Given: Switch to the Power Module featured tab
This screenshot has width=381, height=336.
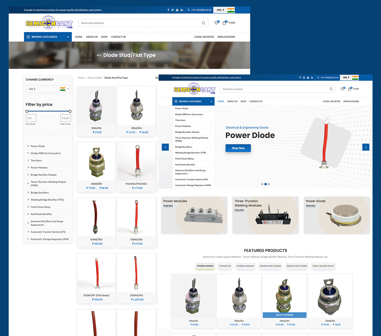Looking at the screenshot, I should [245, 266].
